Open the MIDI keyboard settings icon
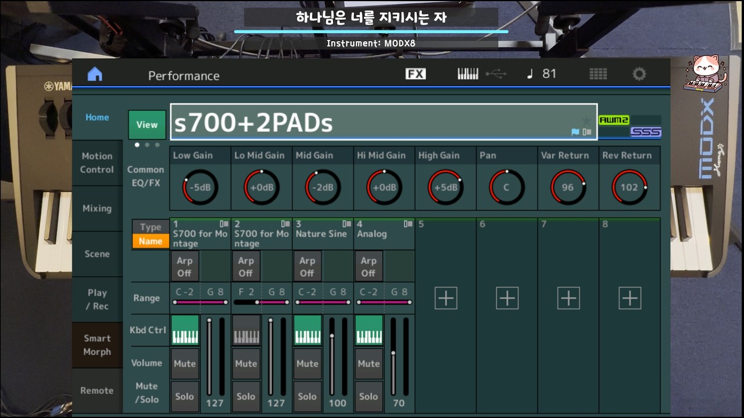The width and height of the screenshot is (744, 418). 468,74
